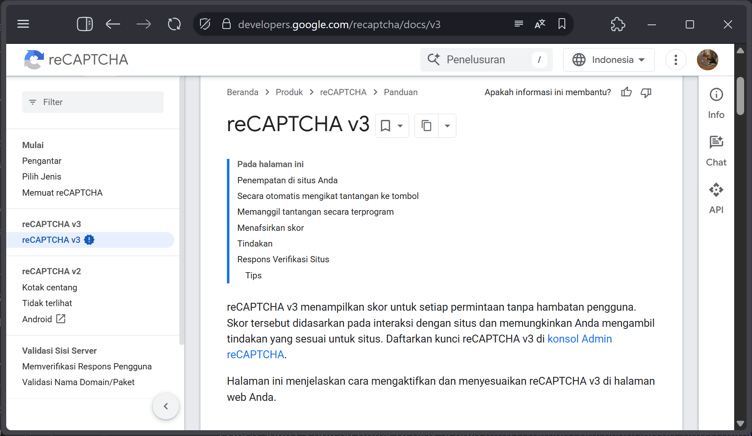The width and height of the screenshot is (752, 436).
Task: Click the left sidebar vertical scrollbar
Action: pos(181,211)
